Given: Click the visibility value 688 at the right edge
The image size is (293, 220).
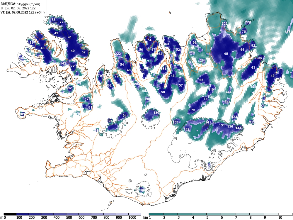Looking at the screenshot, I should pyautogui.click(x=287, y=32).
